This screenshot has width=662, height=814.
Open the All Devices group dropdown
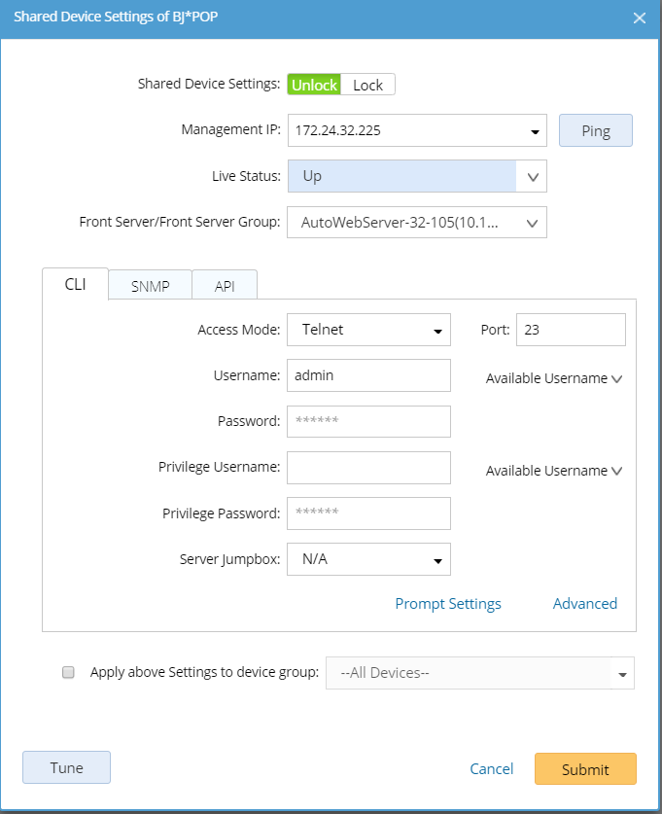click(622, 673)
